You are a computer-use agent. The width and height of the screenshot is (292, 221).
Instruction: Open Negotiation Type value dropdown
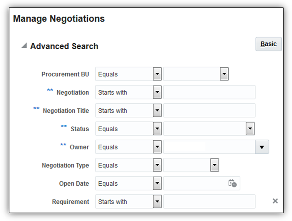tap(214, 165)
